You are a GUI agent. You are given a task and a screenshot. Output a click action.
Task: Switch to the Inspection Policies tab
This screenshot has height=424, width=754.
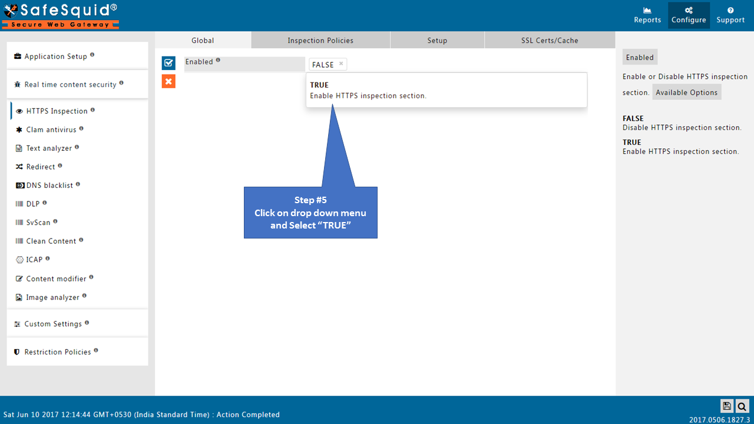pyautogui.click(x=320, y=41)
